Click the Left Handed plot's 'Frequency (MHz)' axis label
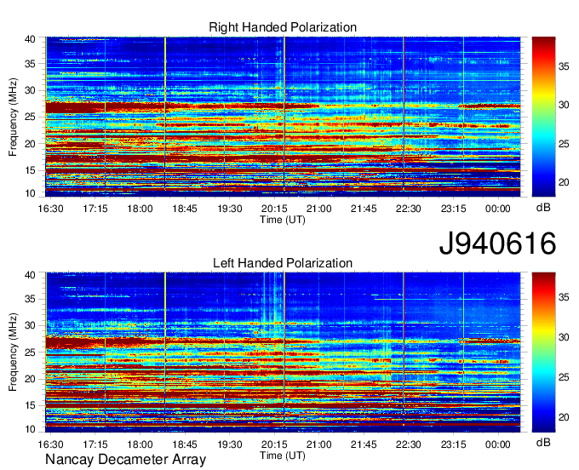 pos(13,352)
